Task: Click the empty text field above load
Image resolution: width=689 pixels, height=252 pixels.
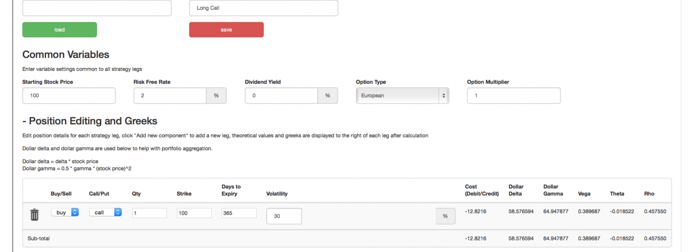Action: click(x=96, y=8)
